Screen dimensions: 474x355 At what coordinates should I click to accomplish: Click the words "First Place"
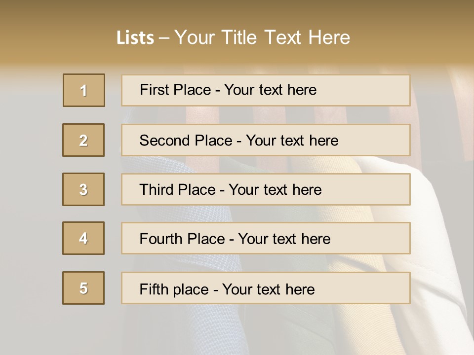tap(175, 90)
